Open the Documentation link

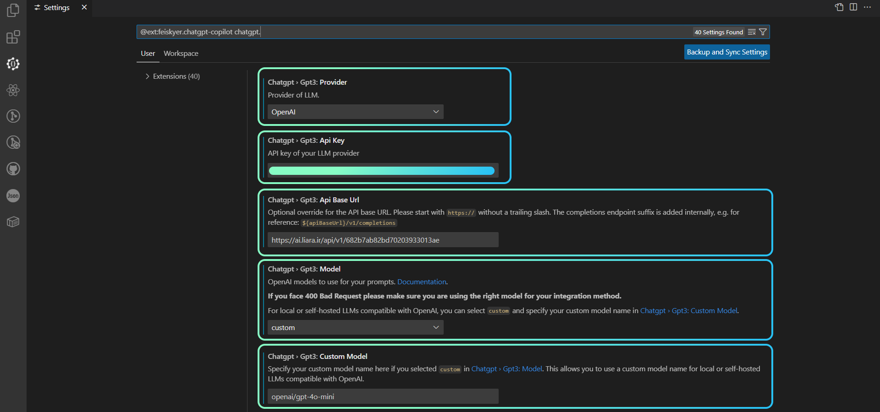tap(422, 282)
